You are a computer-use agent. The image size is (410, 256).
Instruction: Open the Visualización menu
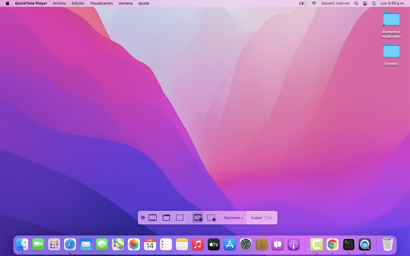(101, 3)
